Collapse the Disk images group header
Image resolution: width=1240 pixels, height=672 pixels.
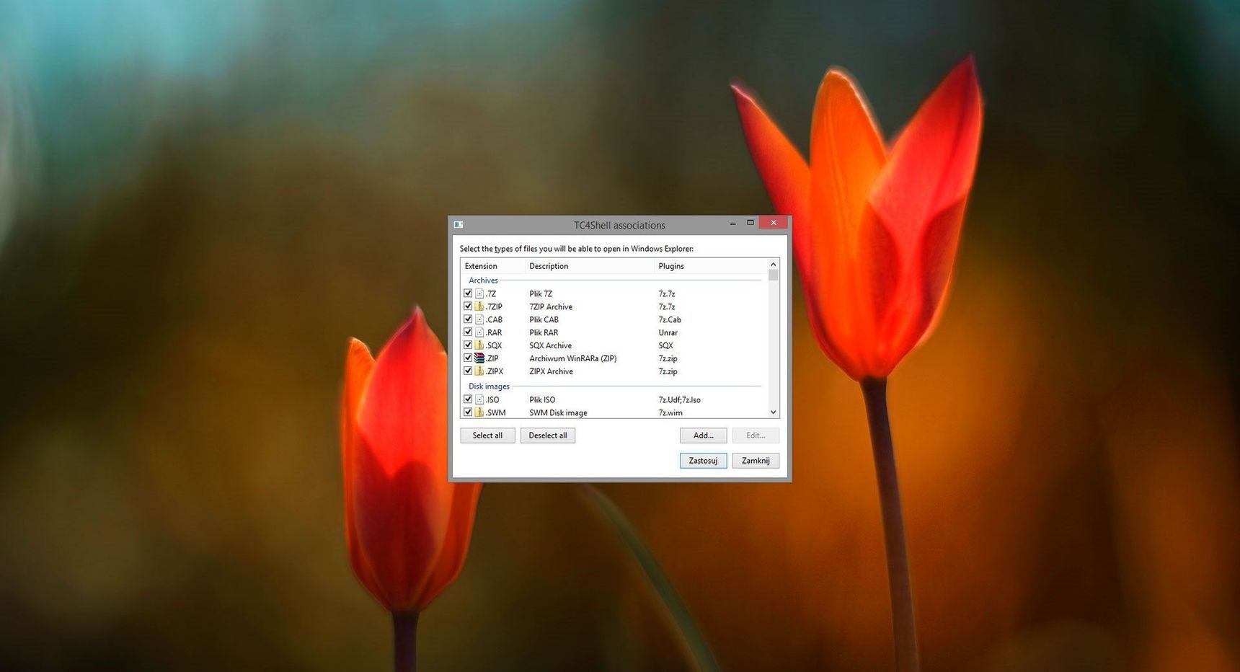pos(489,386)
